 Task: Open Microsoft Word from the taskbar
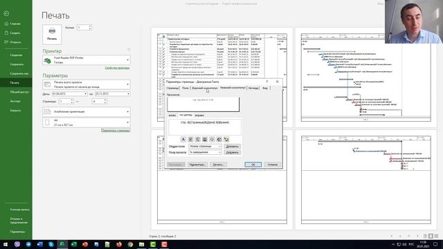[x=40, y=244]
